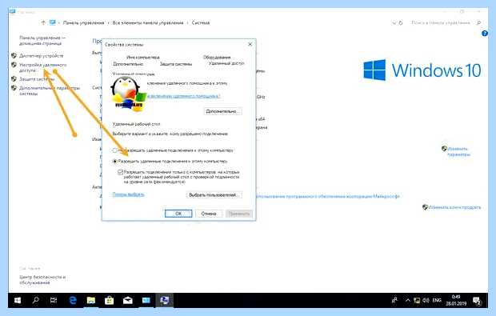Screen dimensions: 496x316
Task: Open the Action Center notifications icon
Action: [477, 301]
